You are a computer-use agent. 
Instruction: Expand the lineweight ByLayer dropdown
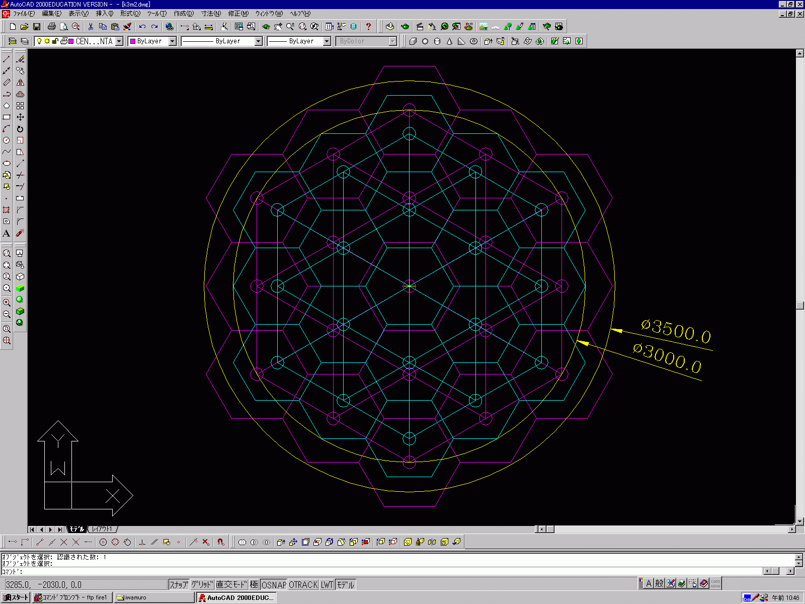327,41
